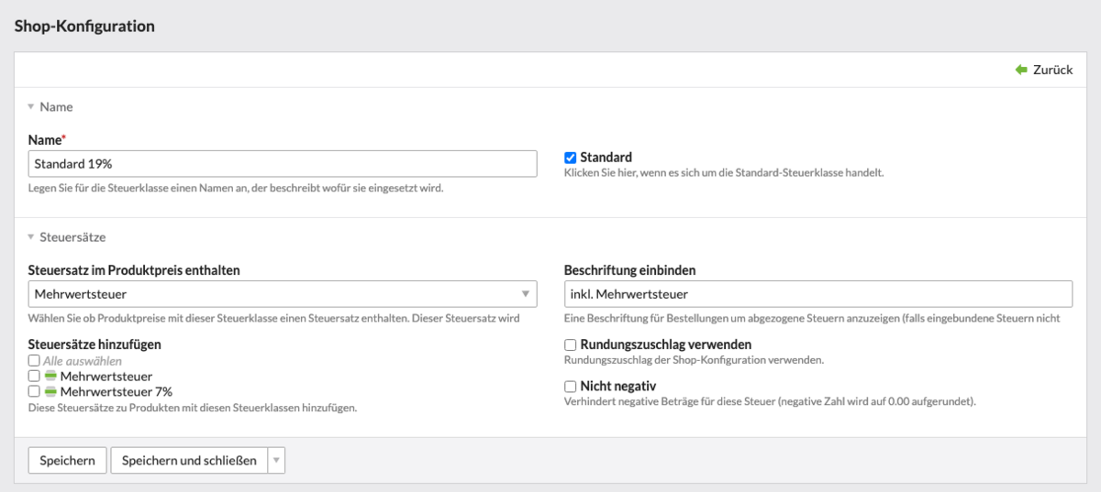Viewport: 1101px width, 492px height.
Task: Uncheck the Standard tax class checkbox
Action: (x=570, y=158)
